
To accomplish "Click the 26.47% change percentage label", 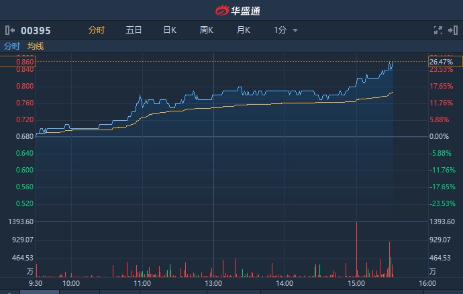I will [x=441, y=62].
